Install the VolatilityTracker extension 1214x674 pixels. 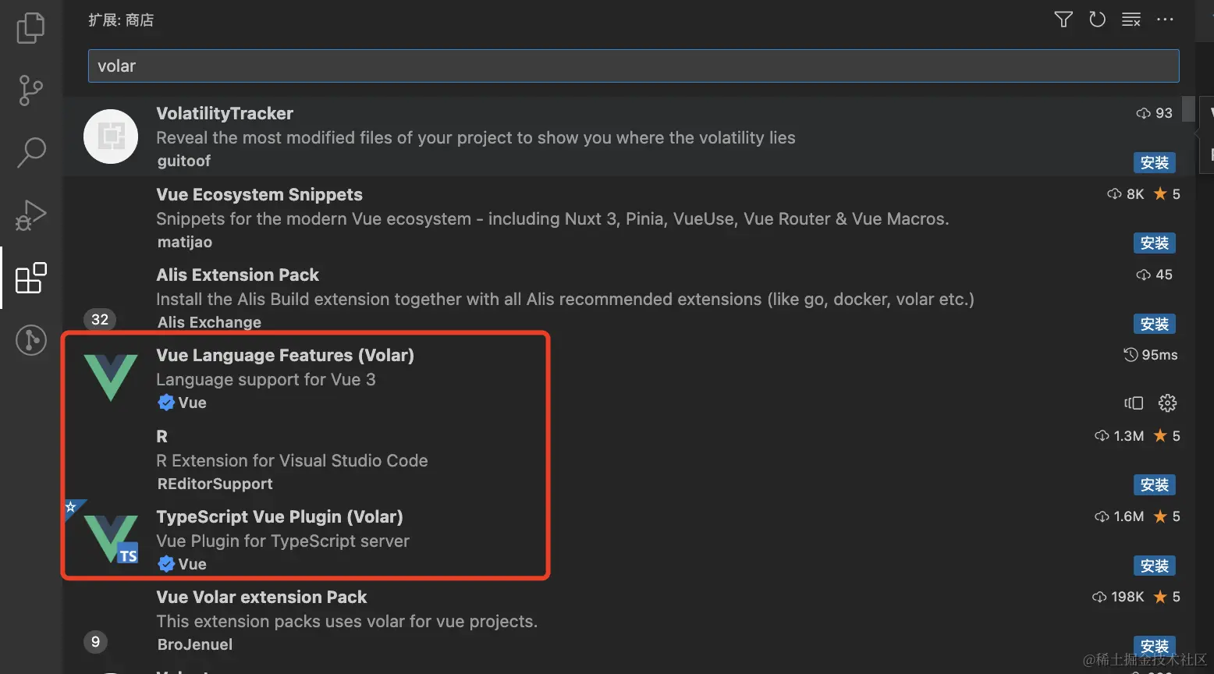(x=1154, y=162)
